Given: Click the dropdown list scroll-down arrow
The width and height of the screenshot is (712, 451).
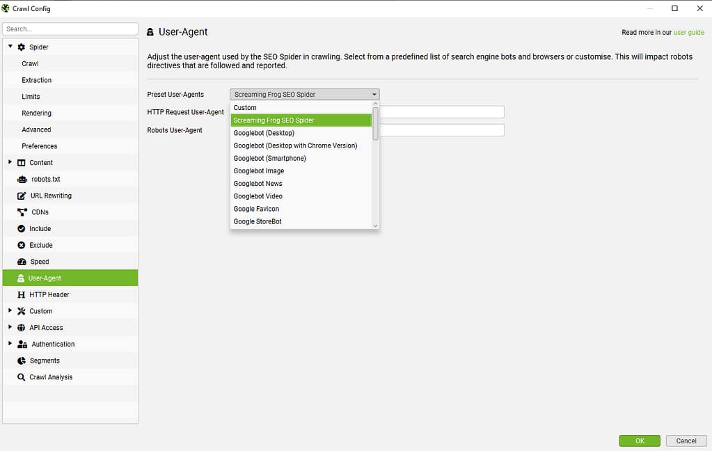Looking at the screenshot, I should (x=376, y=225).
